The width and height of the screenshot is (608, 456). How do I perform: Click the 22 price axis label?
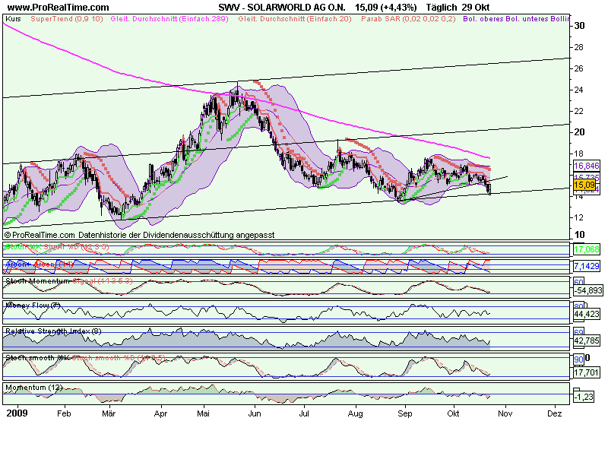click(x=579, y=111)
